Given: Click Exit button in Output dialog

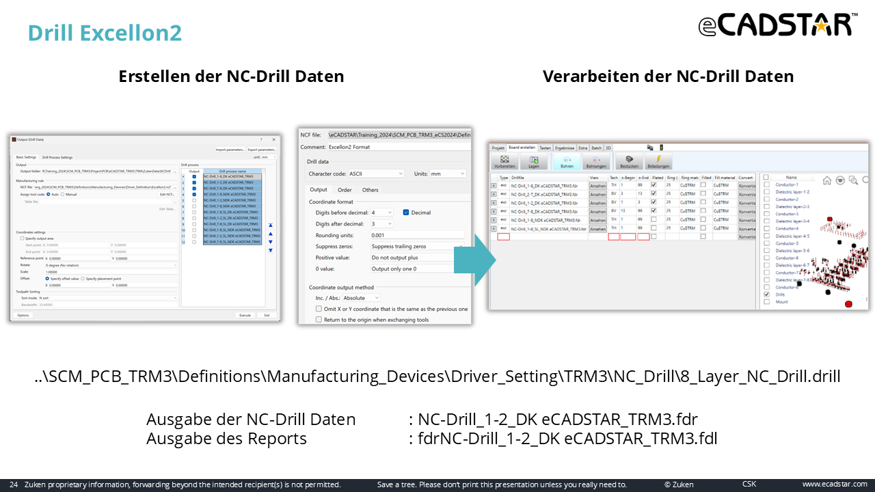Looking at the screenshot, I should tap(267, 315).
